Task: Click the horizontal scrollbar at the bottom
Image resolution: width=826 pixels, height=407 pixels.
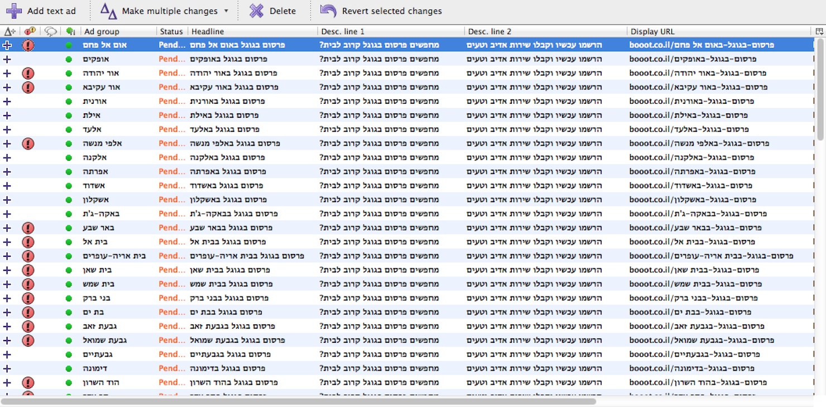Action: (299, 401)
